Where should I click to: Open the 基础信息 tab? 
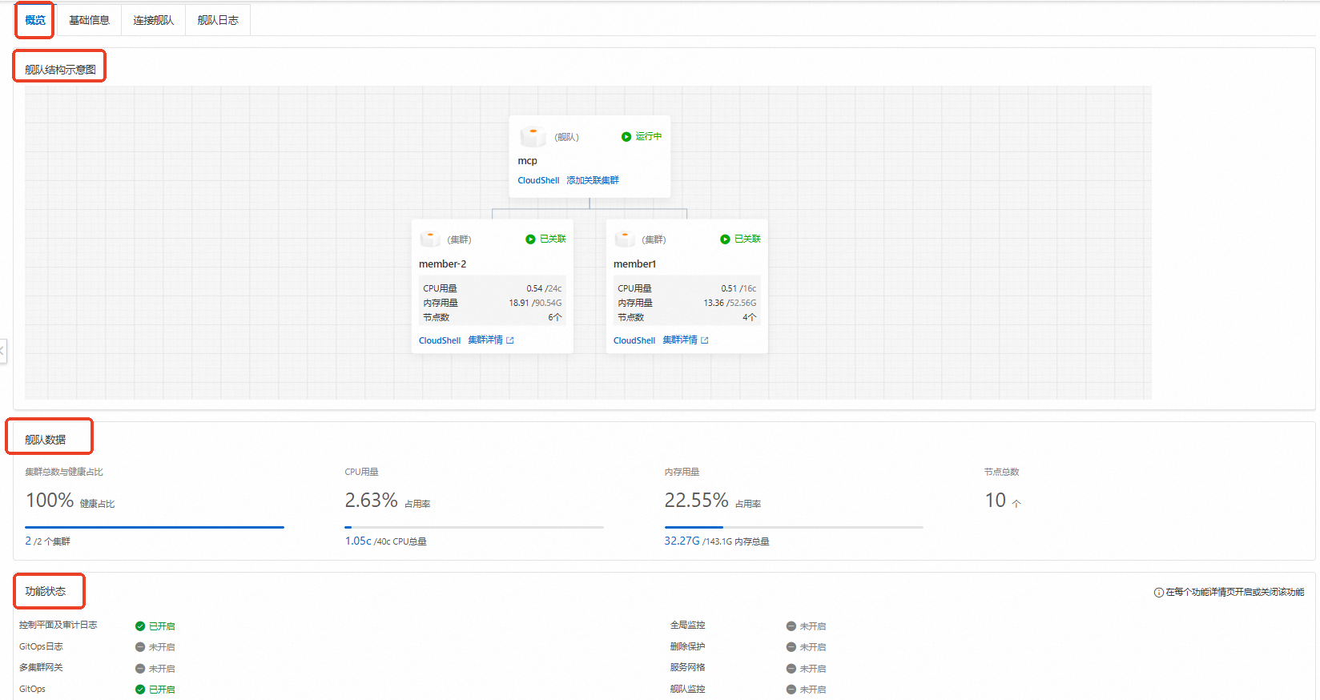pyautogui.click(x=89, y=20)
